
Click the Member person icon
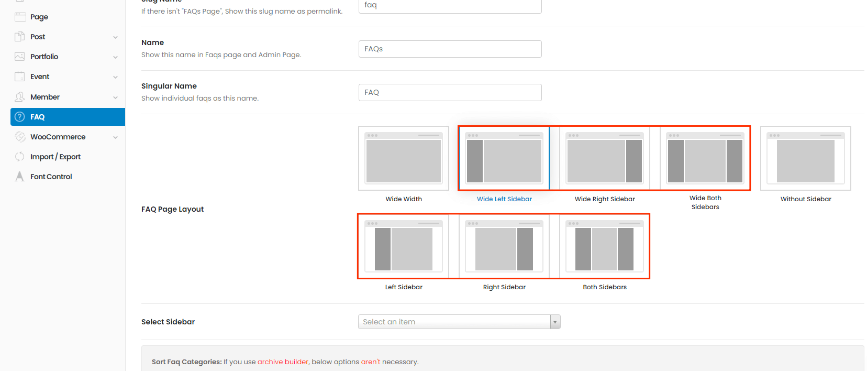tap(20, 97)
